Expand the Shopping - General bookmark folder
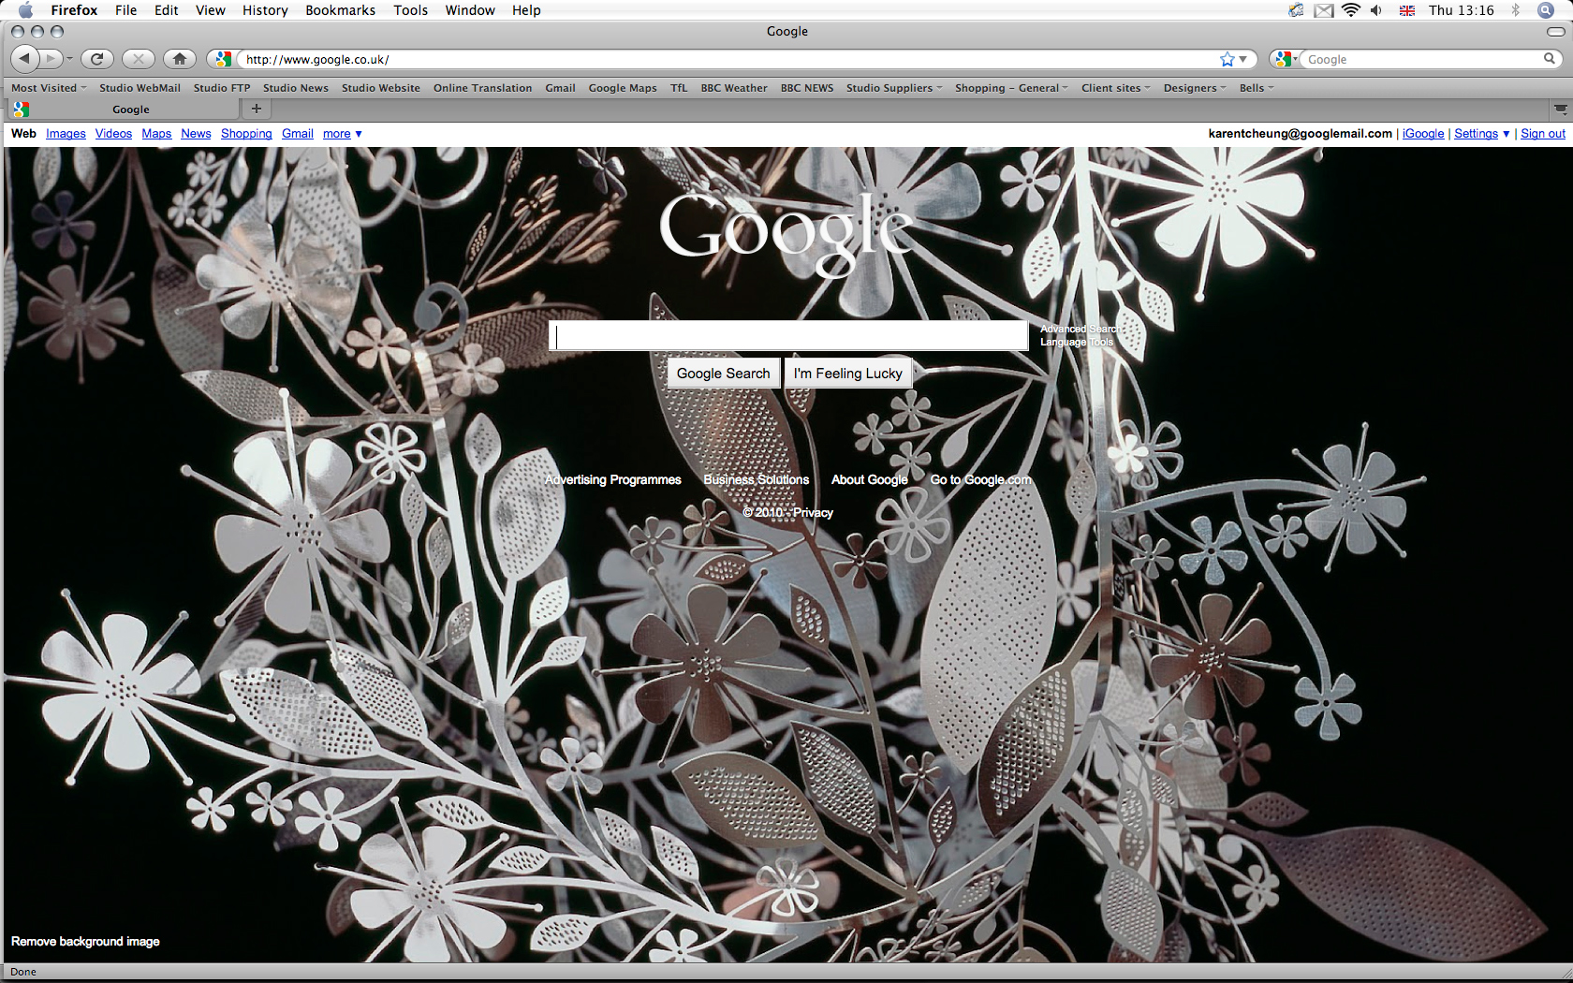This screenshot has height=983, width=1573. click(1011, 88)
